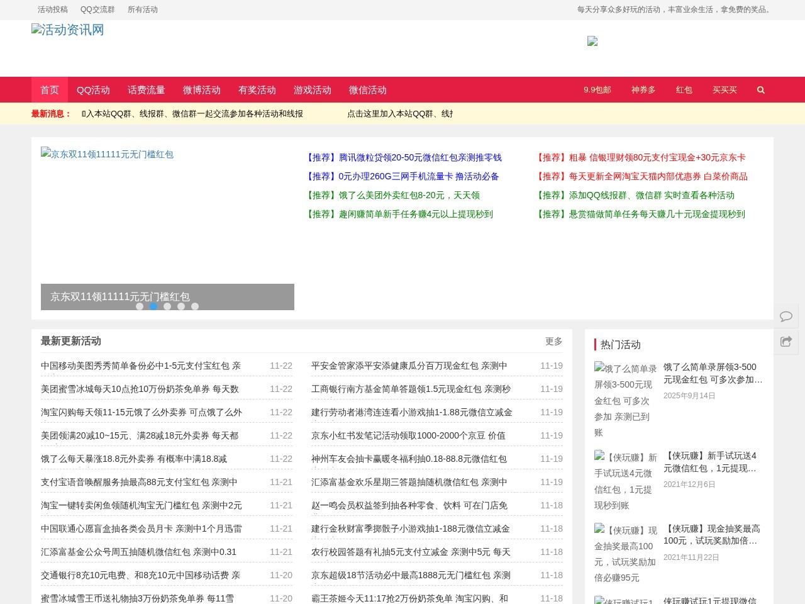Open 话费流量 navigation menu
The width and height of the screenshot is (805, 604).
point(147,90)
